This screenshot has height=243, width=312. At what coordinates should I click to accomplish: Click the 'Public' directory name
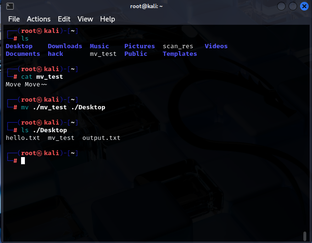coord(136,54)
